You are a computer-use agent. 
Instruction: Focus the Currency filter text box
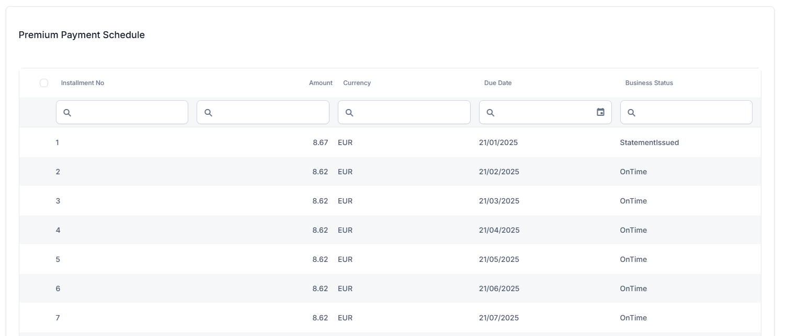pyautogui.click(x=411, y=112)
